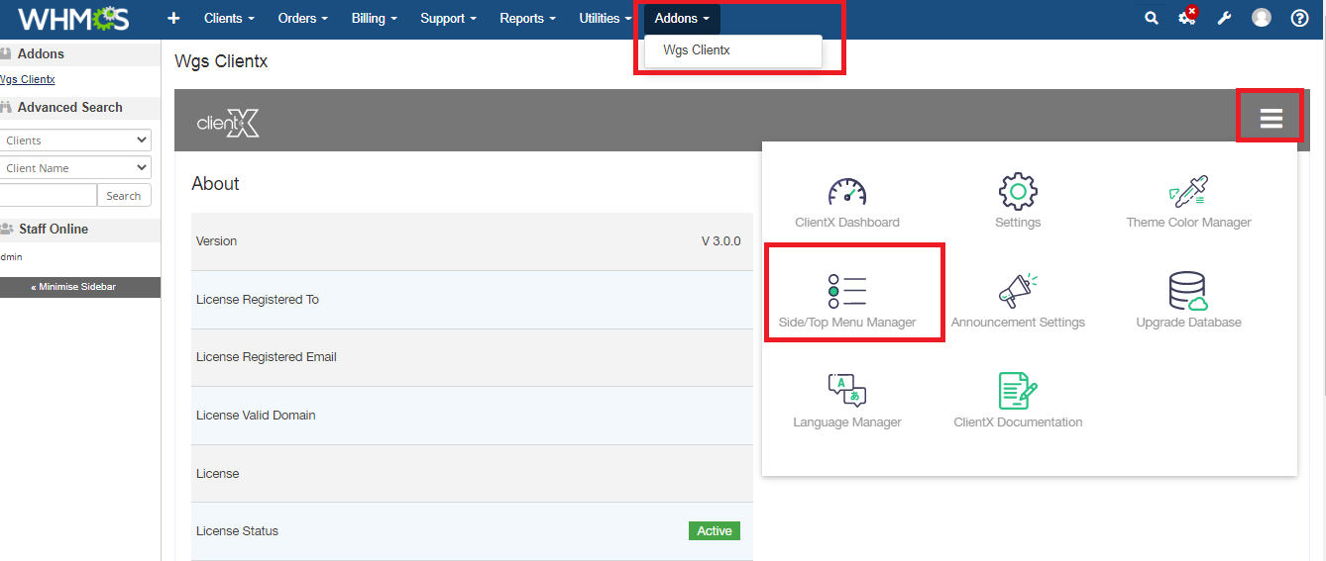Open the Billing menu dropdown
This screenshot has width=1326, height=561.
(x=374, y=18)
